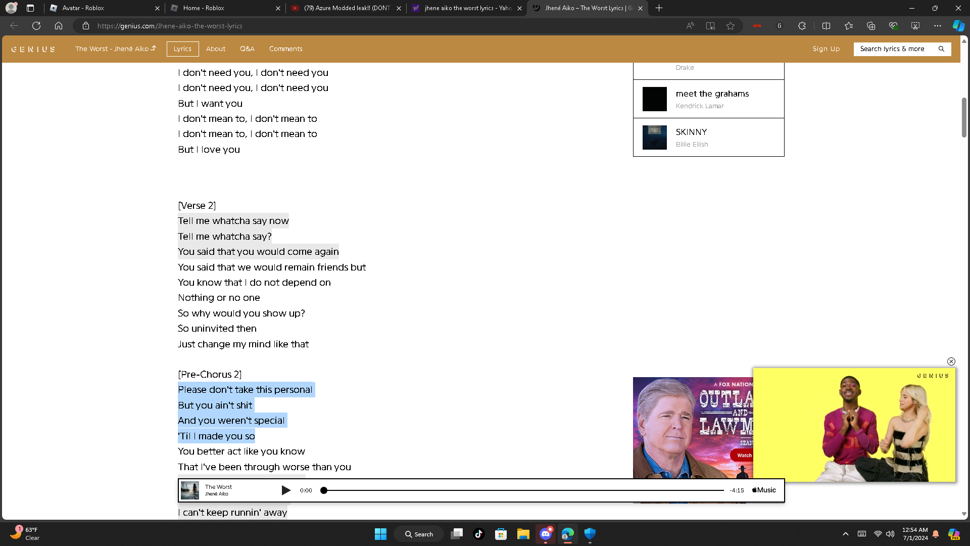970x546 pixels.
Task: Click the player progress bar handle
Action: (x=324, y=490)
